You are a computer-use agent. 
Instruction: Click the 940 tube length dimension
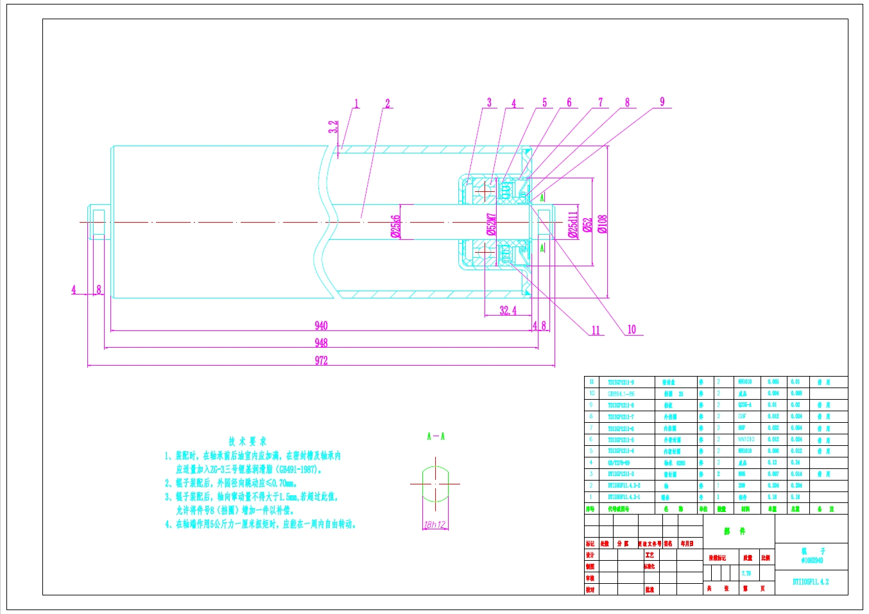(321, 326)
